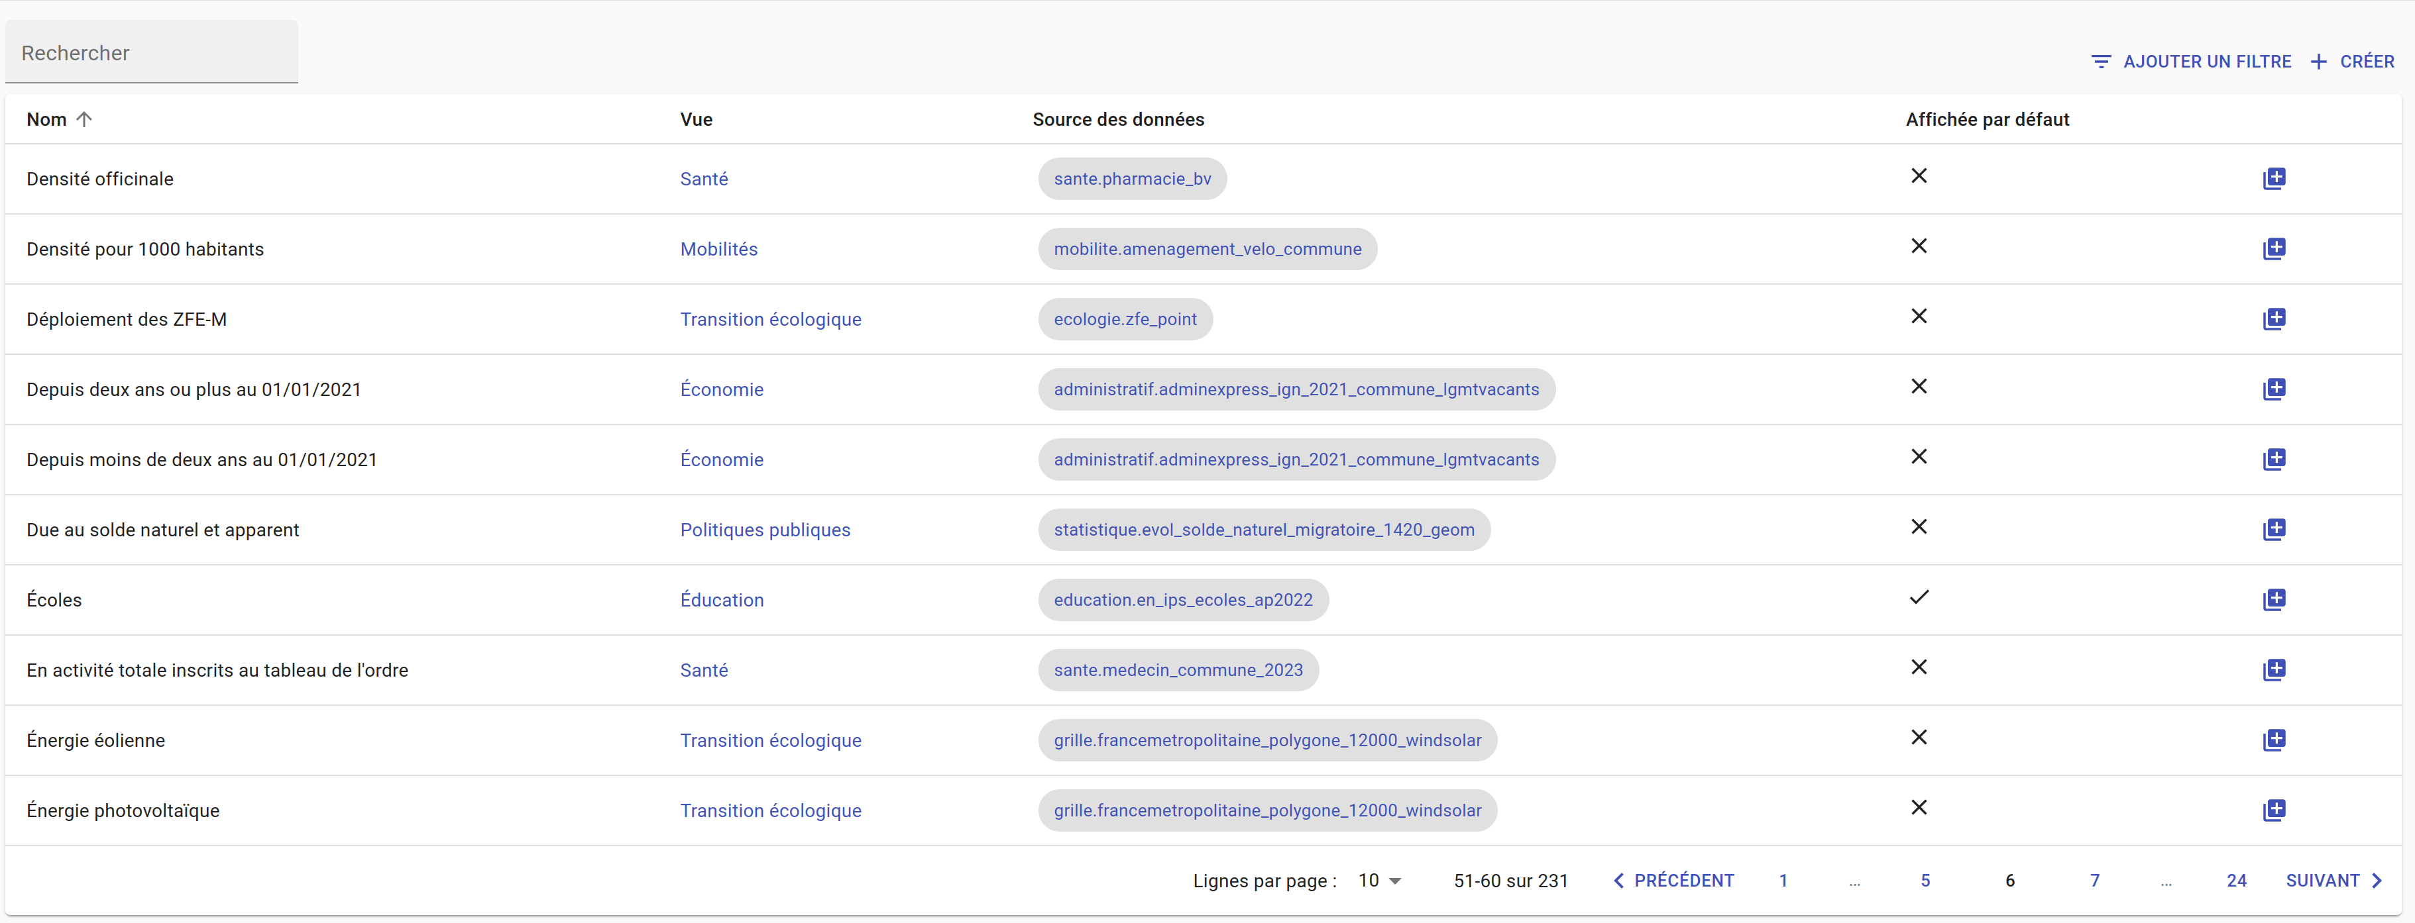Click the filter icon beside Ajouter un filtre
This screenshot has width=2415, height=923.
pyautogui.click(x=2101, y=62)
